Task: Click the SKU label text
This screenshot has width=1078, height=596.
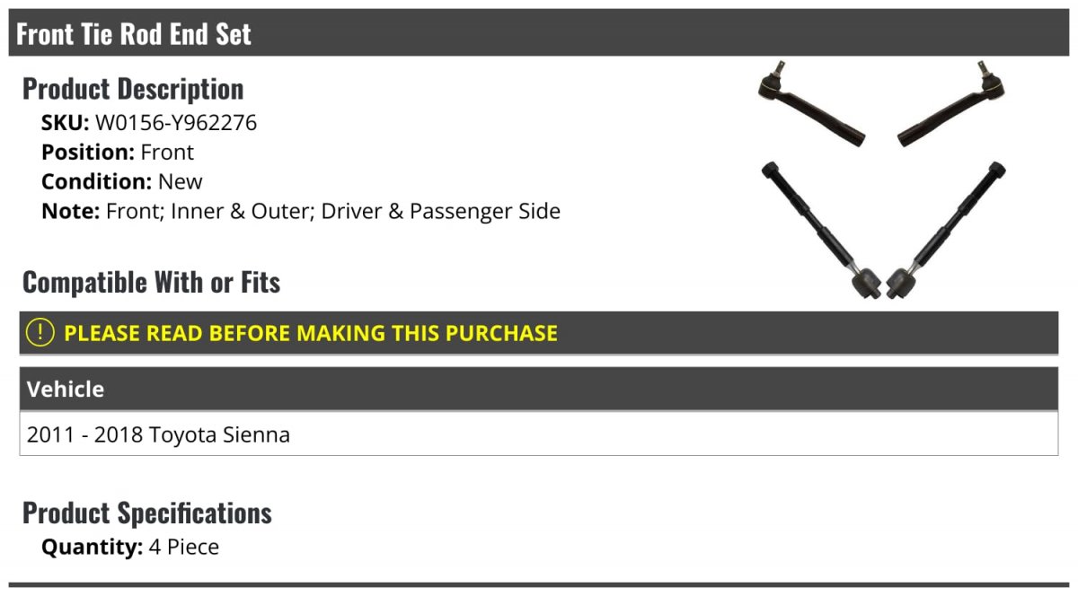Action: (x=66, y=123)
